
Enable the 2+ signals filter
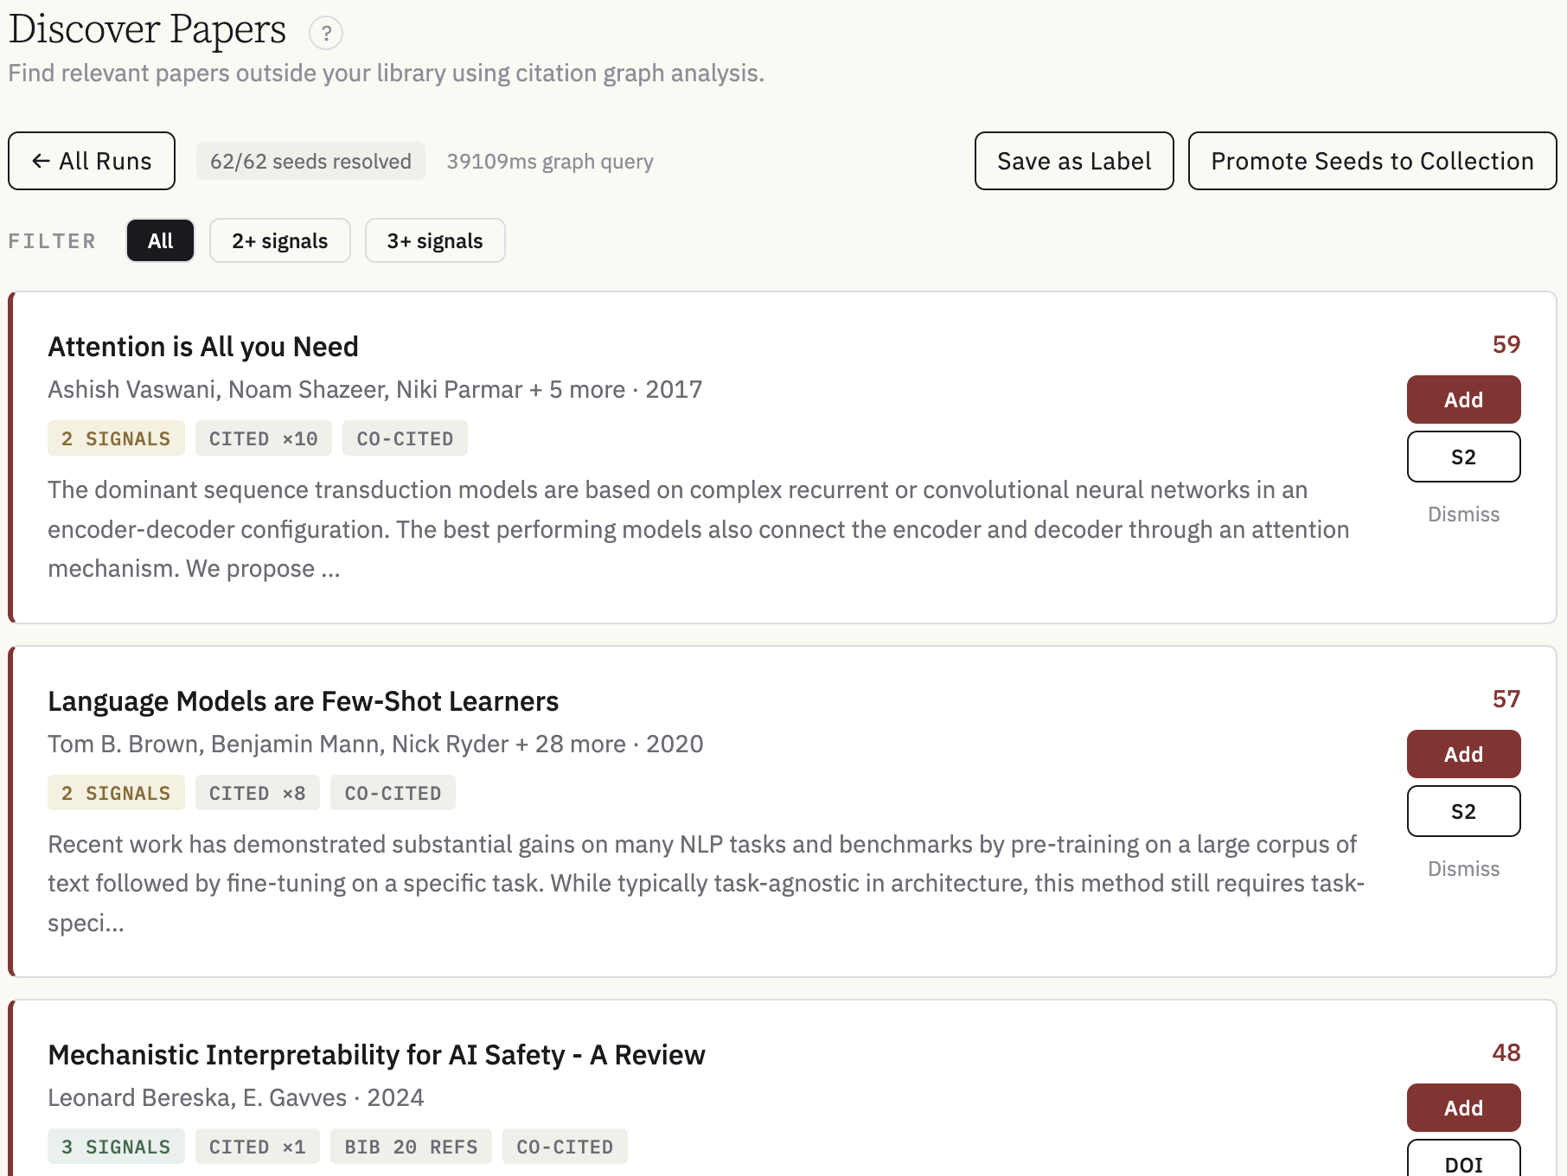click(279, 240)
